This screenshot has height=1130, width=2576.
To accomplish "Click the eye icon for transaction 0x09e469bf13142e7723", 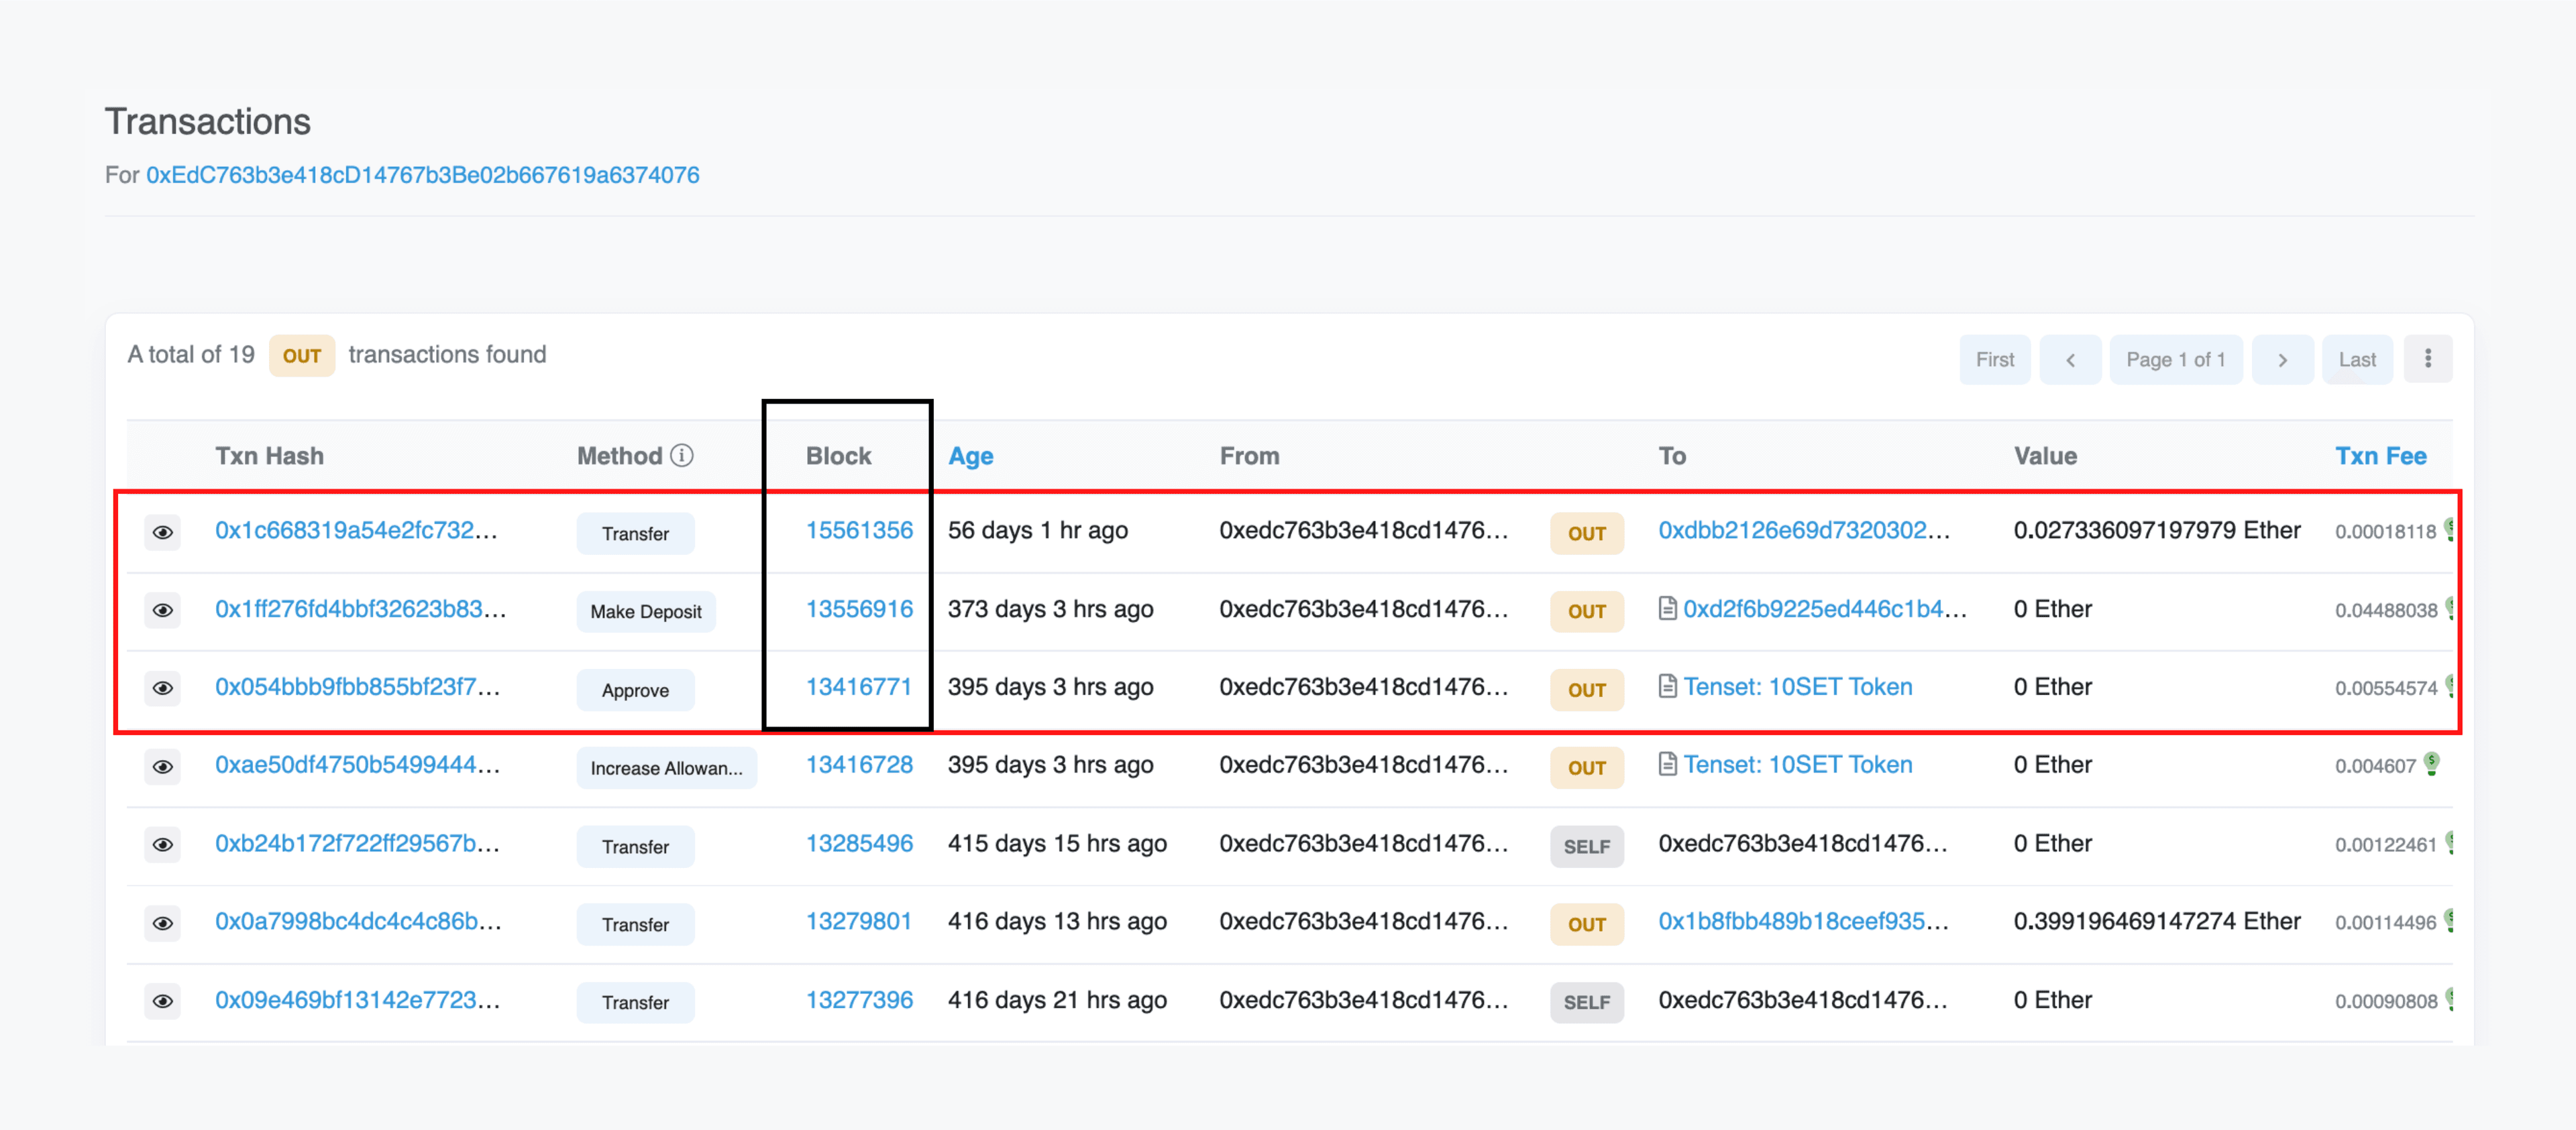I will click(162, 1001).
